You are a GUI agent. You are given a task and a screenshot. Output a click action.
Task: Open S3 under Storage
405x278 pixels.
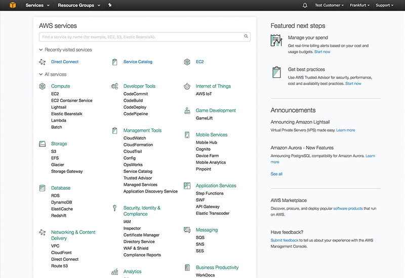coord(54,151)
